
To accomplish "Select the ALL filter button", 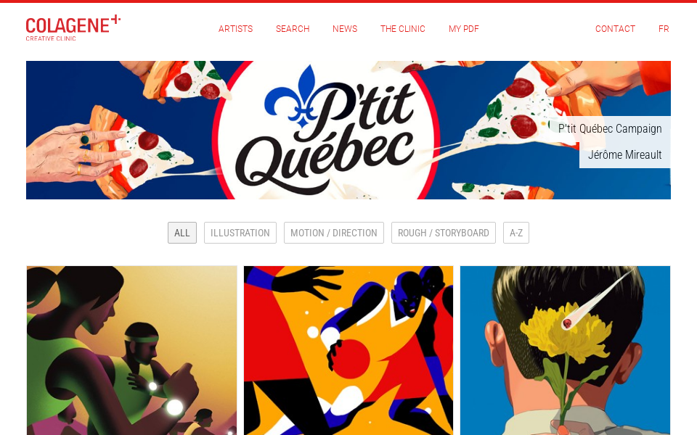I will [182, 233].
